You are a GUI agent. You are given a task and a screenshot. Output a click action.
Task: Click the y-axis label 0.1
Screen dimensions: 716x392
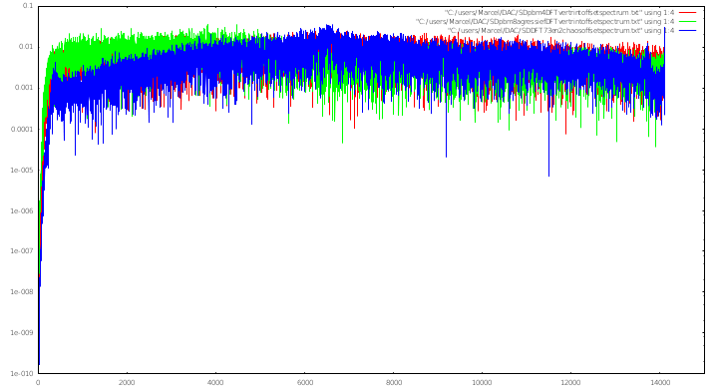pyautogui.click(x=28, y=6)
